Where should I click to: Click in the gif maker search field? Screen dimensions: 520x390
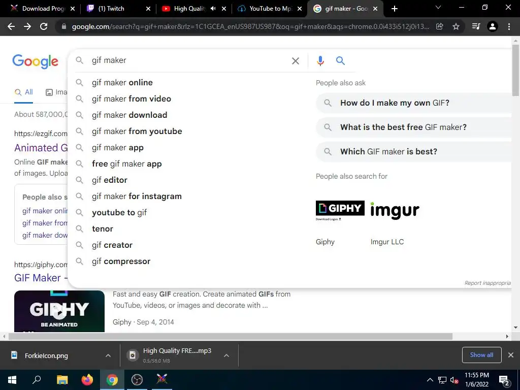tap(189, 61)
